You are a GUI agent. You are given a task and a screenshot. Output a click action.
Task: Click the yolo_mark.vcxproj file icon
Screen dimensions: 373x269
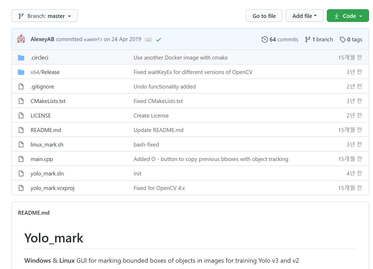coord(21,188)
